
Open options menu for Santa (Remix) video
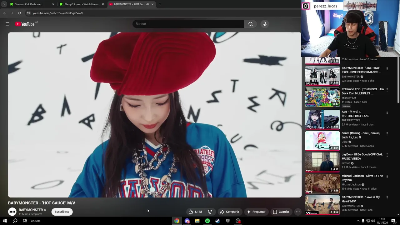[387, 134]
